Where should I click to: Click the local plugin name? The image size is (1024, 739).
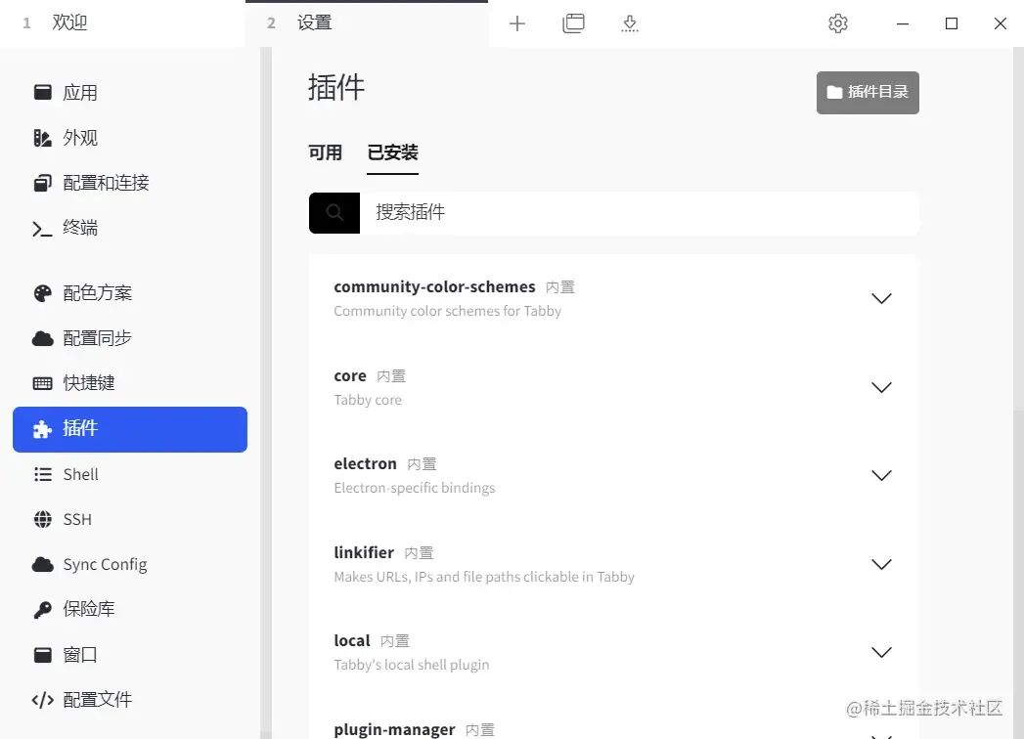click(x=352, y=640)
